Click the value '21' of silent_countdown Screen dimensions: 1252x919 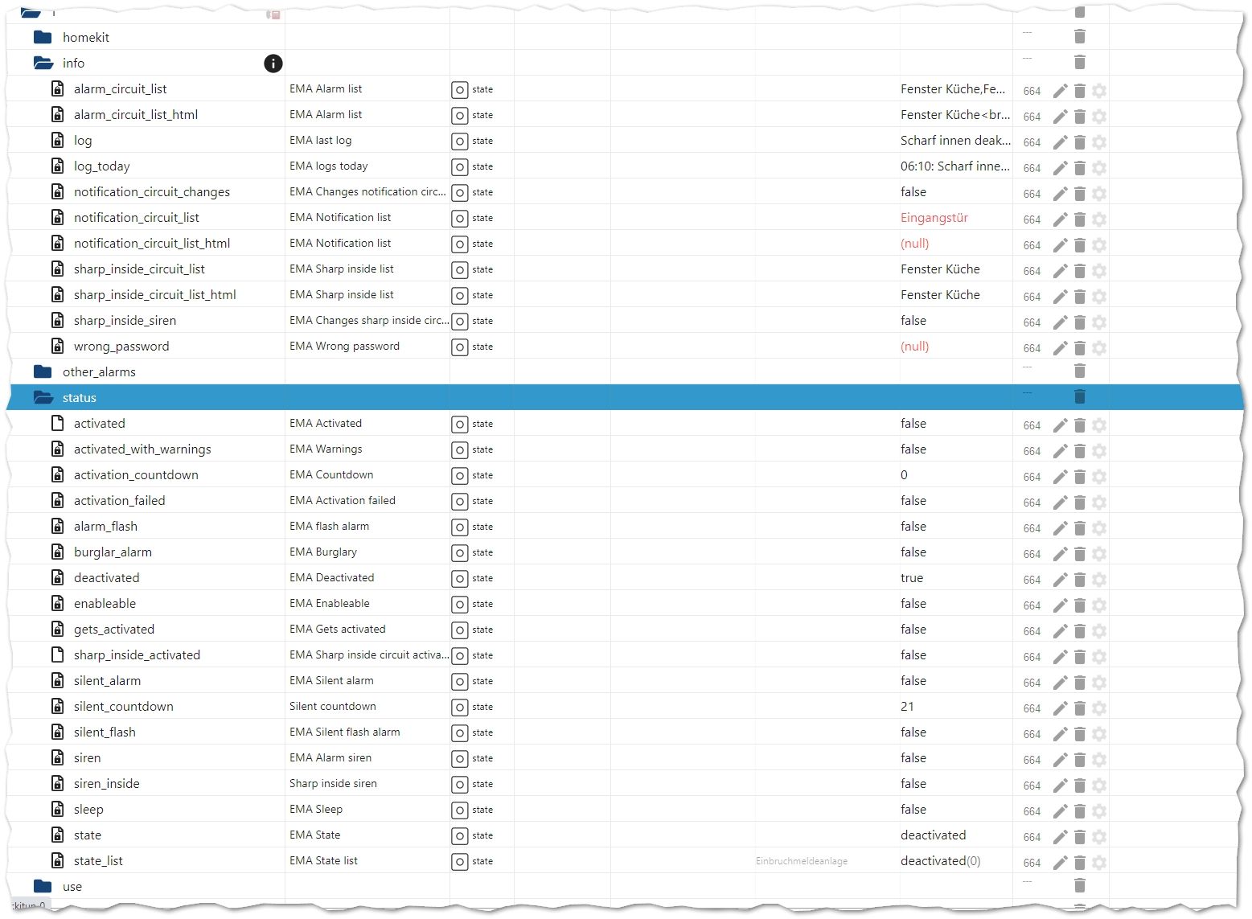(907, 706)
